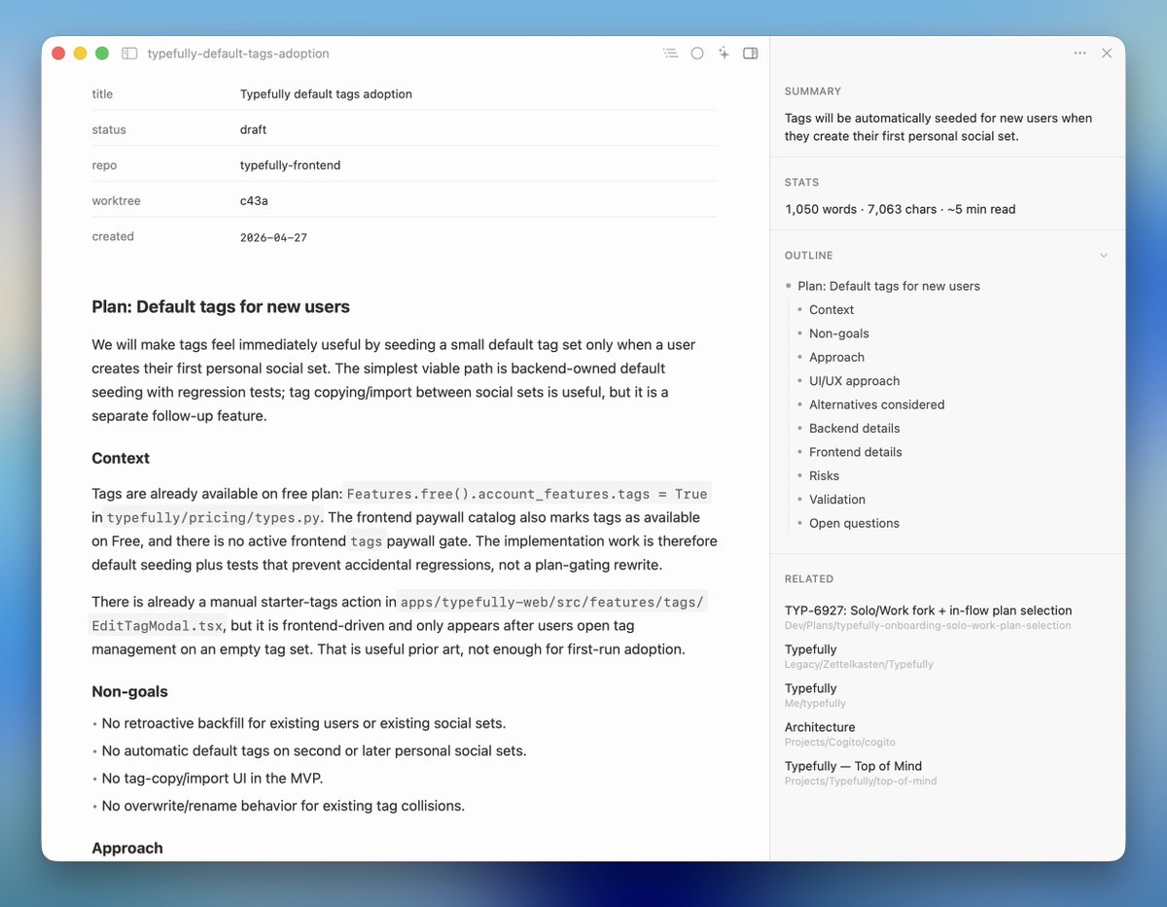Open the three-dots more menu in inspector
Image resolution: width=1167 pixels, height=907 pixels.
pos(1080,53)
